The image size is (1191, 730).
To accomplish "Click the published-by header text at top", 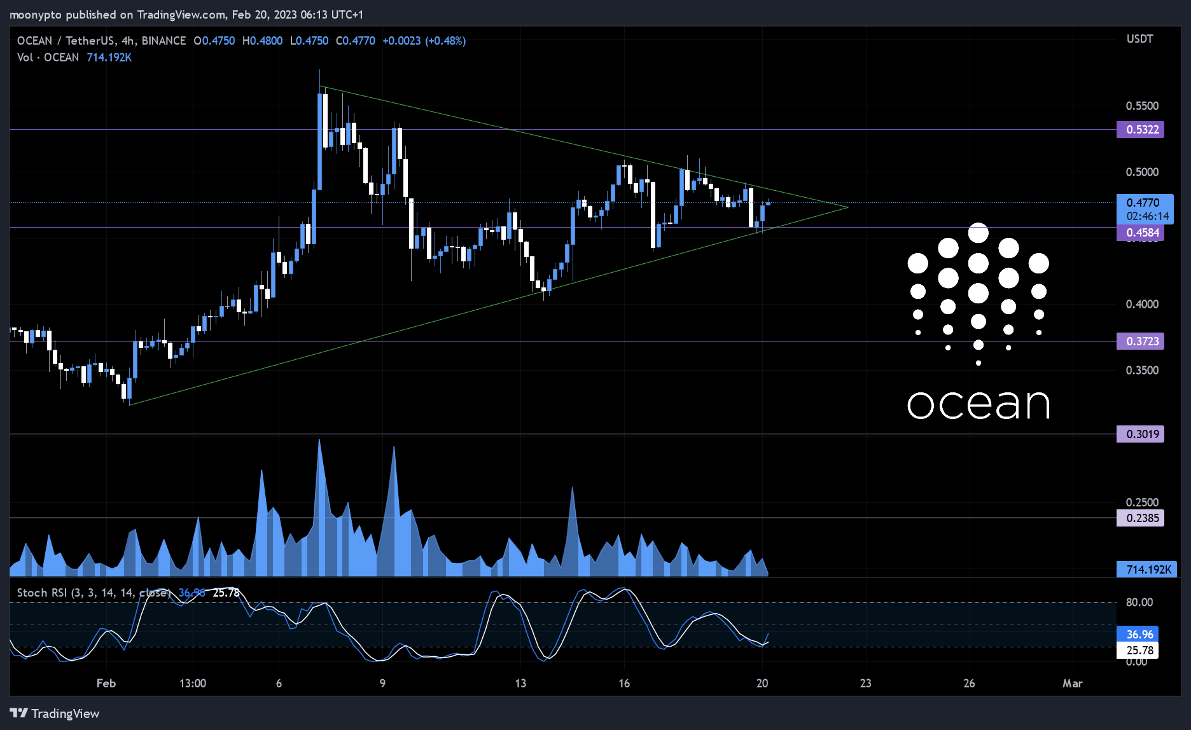I will tap(186, 15).
